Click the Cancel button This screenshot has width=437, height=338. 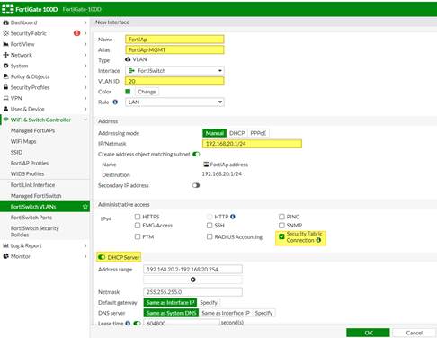pyautogui.click(x=415, y=333)
